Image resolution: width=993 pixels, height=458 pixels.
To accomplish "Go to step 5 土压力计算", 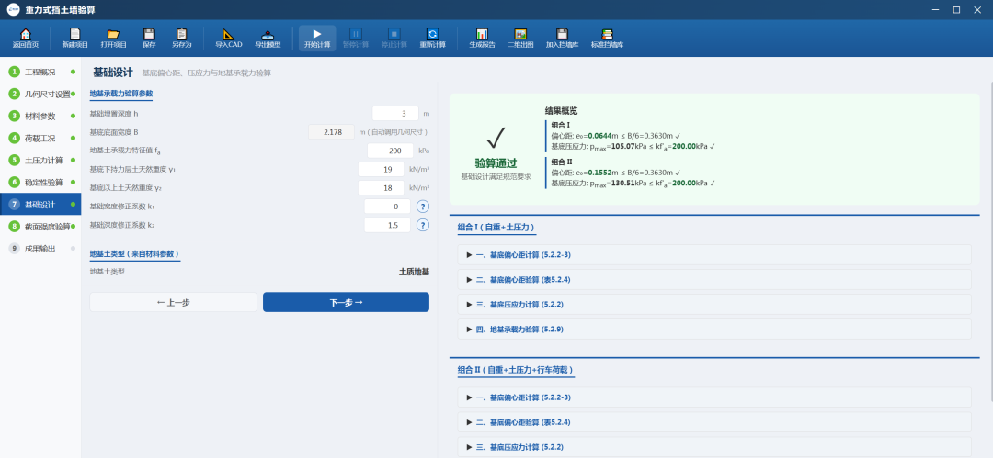I will [x=40, y=160].
